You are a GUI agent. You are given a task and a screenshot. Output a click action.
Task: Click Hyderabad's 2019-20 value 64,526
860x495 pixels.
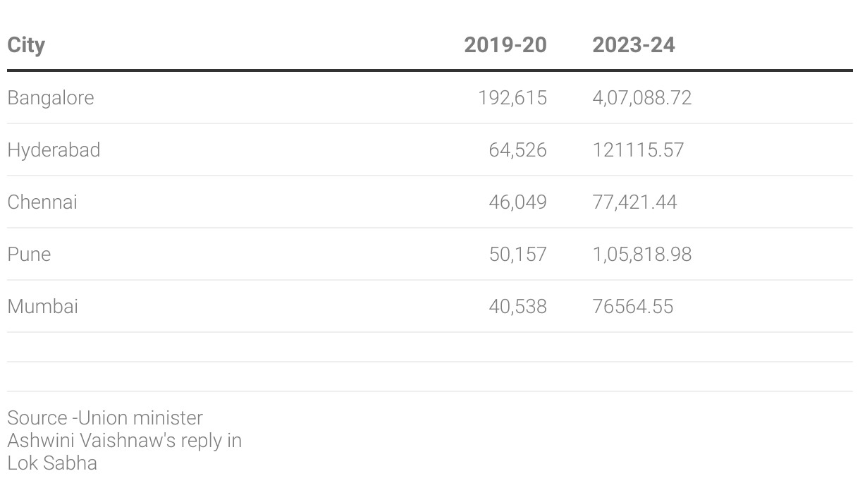(517, 149)
